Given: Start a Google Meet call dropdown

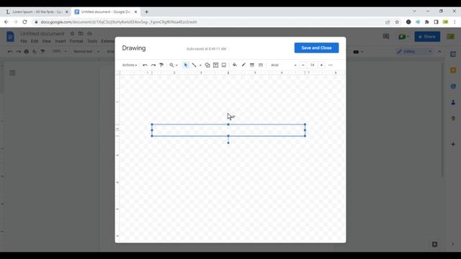Looking at the screenshot, I should 403,37.
